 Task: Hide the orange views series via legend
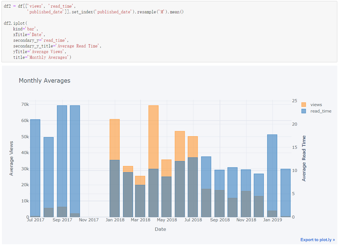coord(316,104)
